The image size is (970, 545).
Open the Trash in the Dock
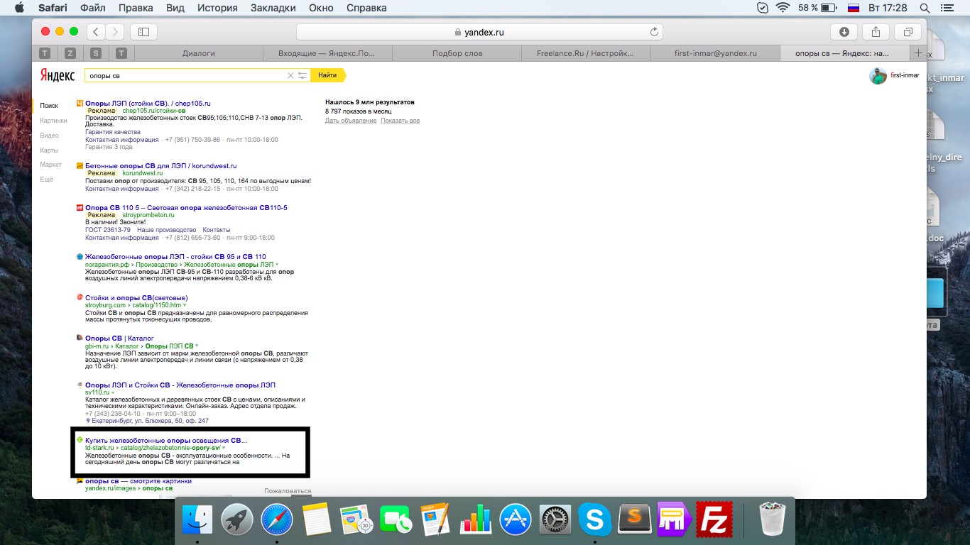tap(772, 520)
